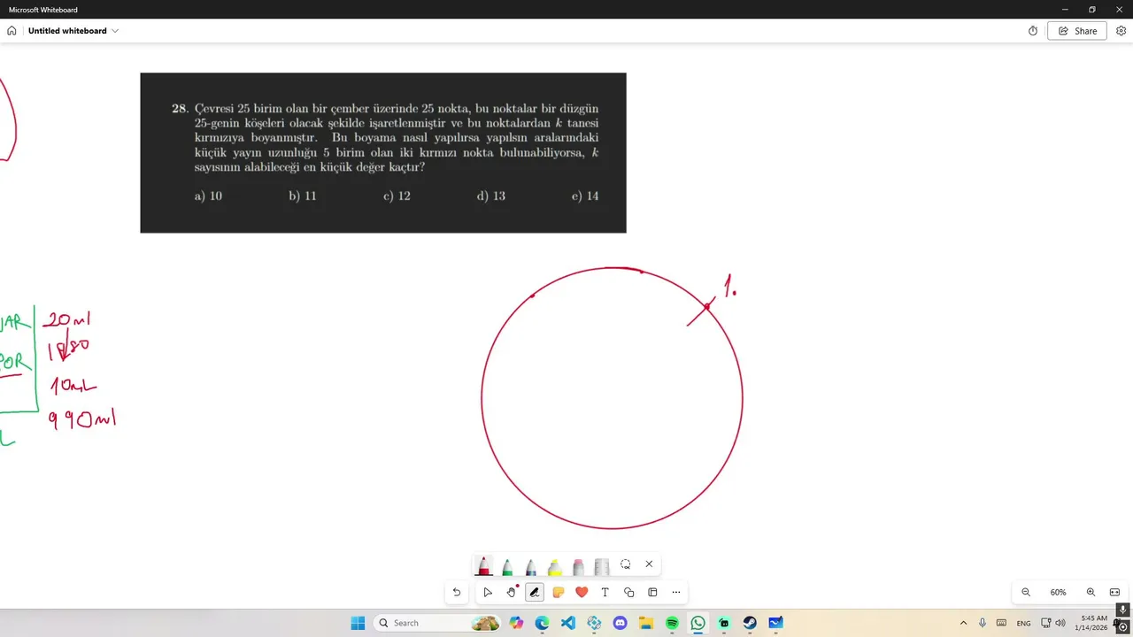Choose the select pointer tool
1133x637 pixels.
(x=488, y=592)
